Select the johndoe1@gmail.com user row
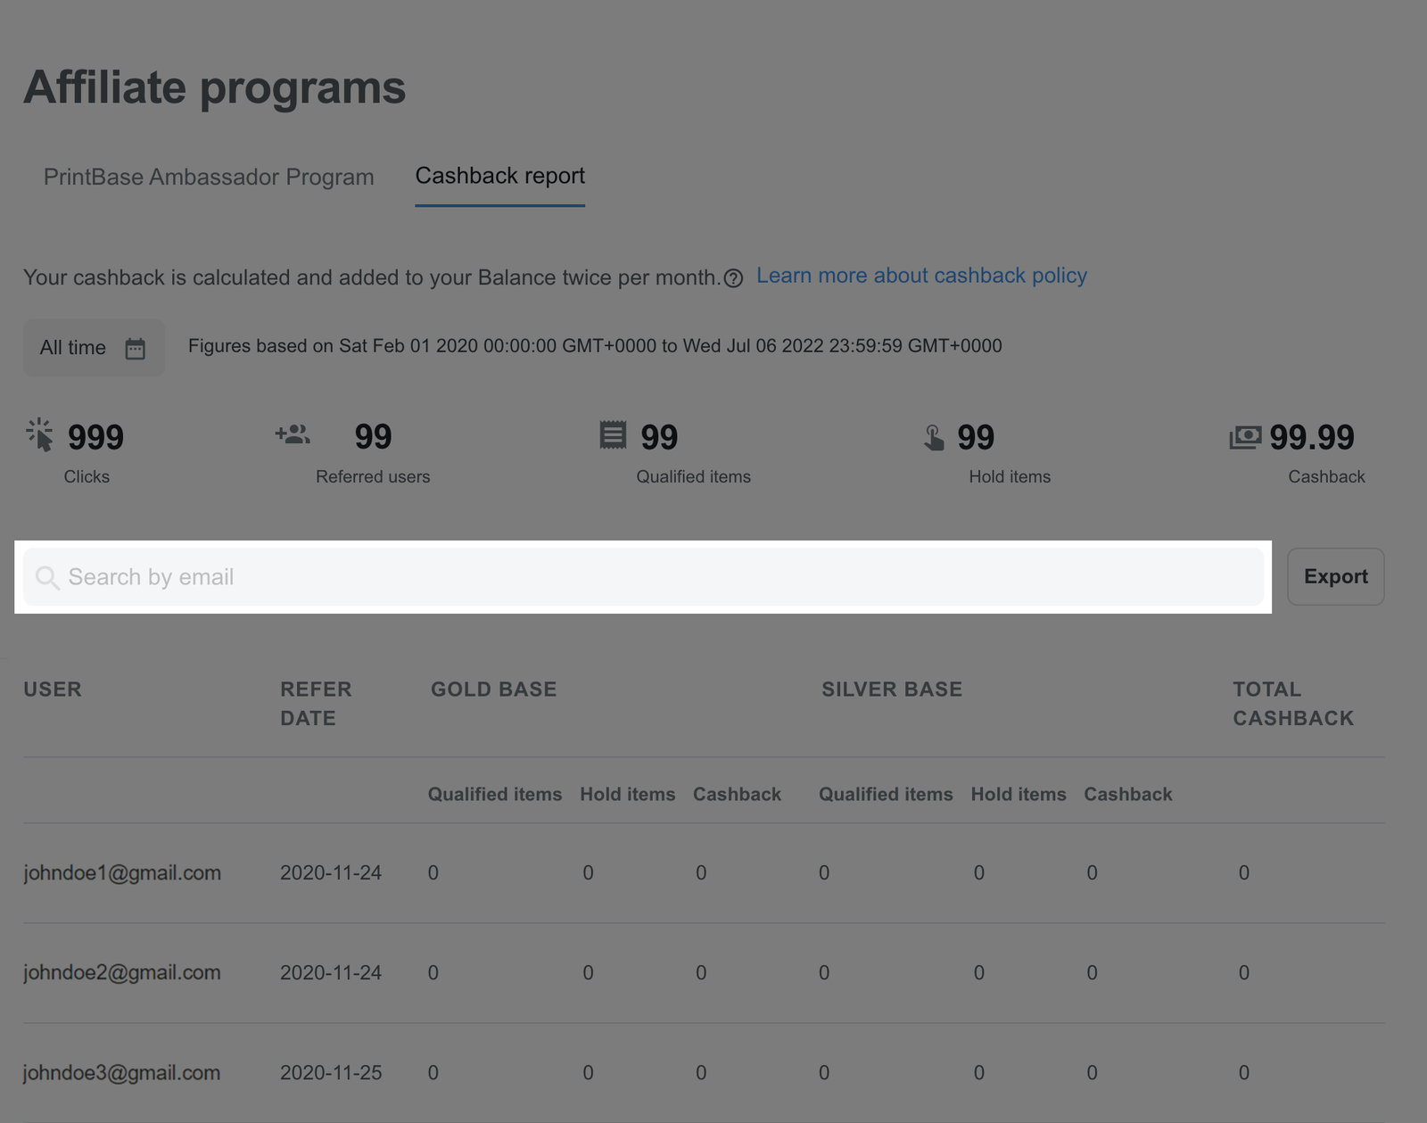Screen dimensions: 1427x1123 point(122,872)
